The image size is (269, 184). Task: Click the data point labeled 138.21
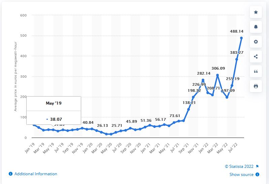[x=189, y=109]
